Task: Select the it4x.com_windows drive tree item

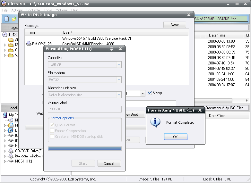Action: (29, 156)
